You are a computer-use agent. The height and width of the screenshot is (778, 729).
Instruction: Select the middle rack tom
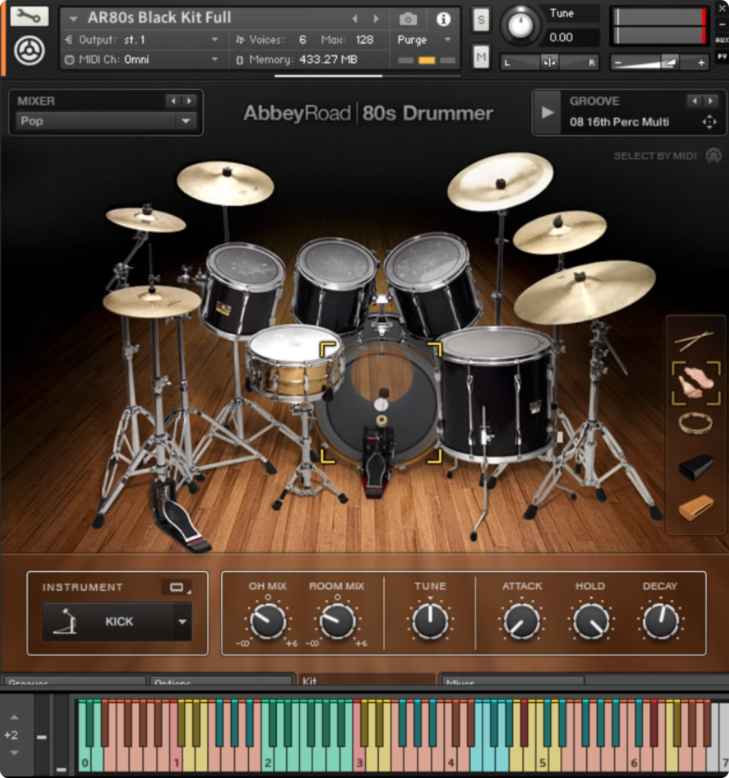pos(336,285)
